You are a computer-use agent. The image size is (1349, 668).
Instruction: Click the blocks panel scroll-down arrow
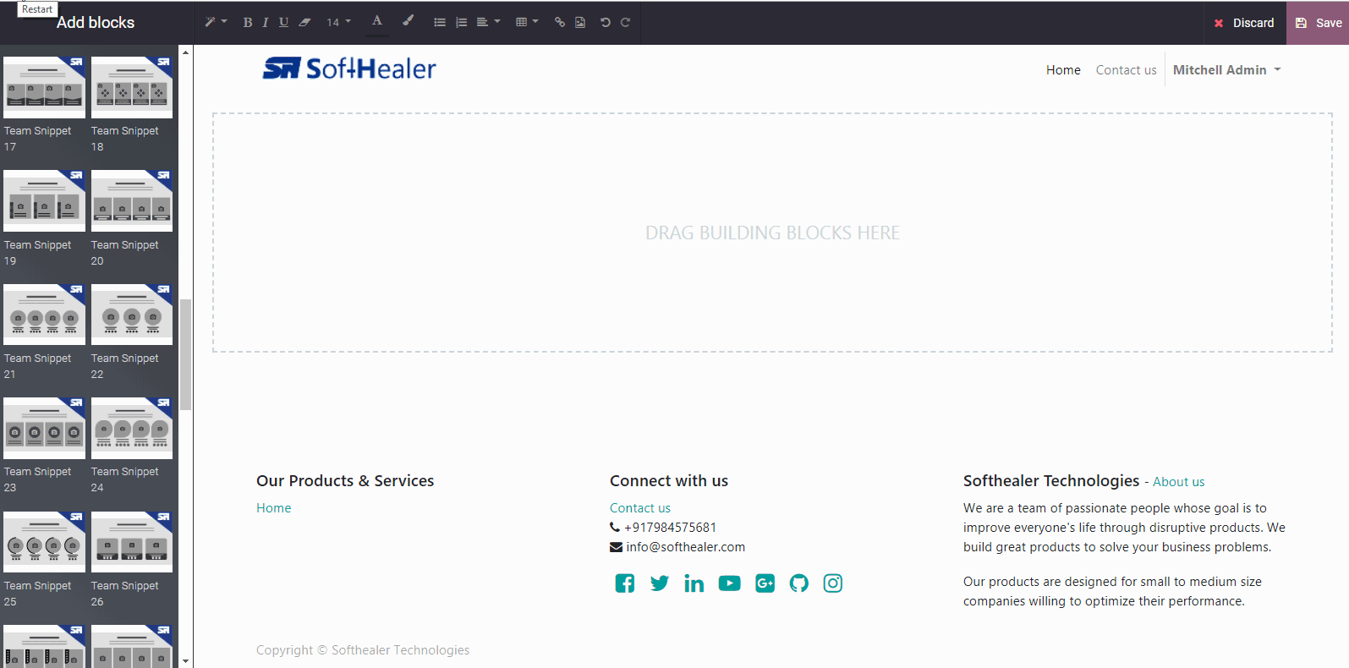pyautogui.click(x=186, y=661)
